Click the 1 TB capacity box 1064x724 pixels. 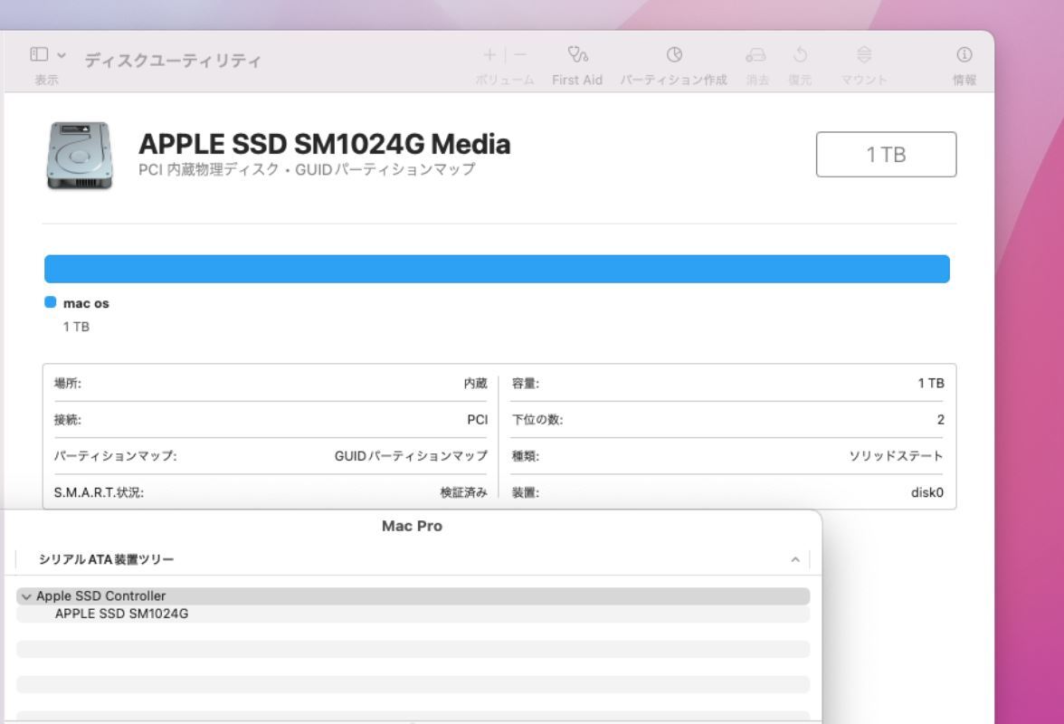tap(887, 154)
